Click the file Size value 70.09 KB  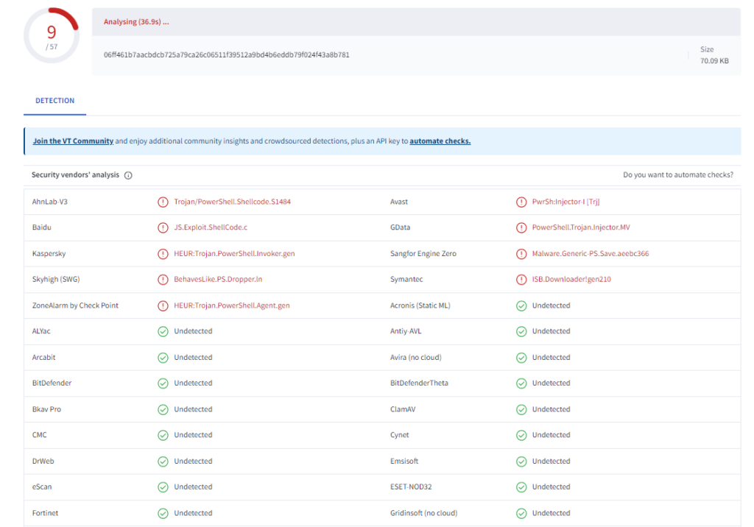(x=714, y=61)
